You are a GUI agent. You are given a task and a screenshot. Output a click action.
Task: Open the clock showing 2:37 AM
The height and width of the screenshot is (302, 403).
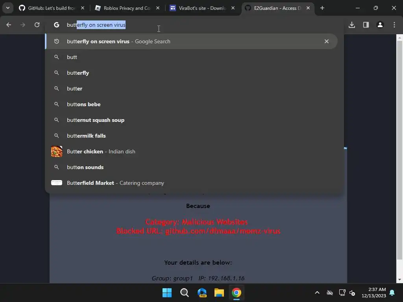(x=374, y=293)
